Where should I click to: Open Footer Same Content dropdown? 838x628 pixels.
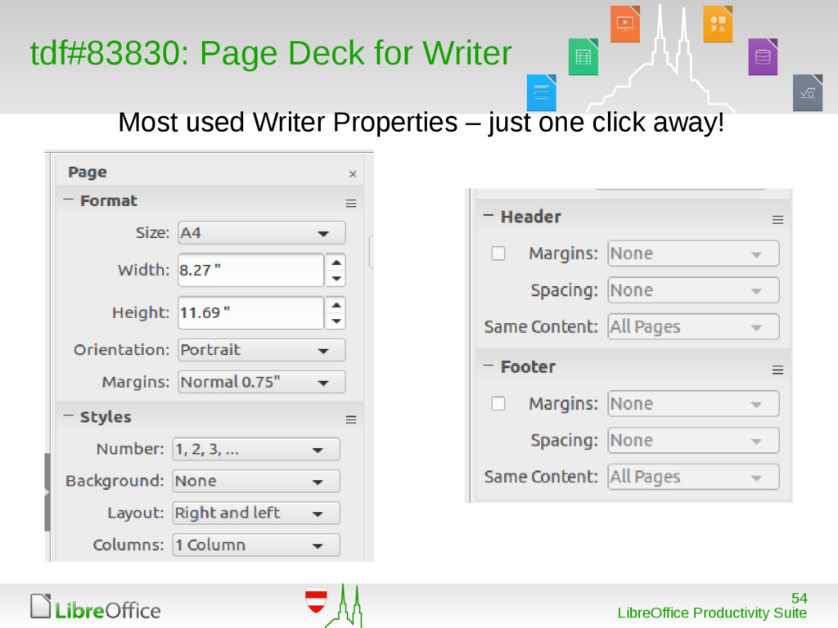pos(693,477)
